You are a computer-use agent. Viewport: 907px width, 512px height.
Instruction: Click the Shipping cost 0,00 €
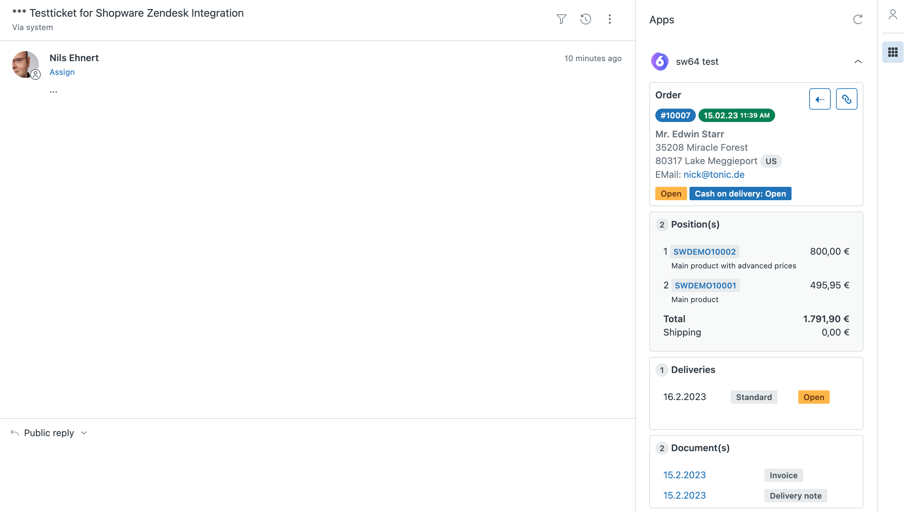coord(835,332)
